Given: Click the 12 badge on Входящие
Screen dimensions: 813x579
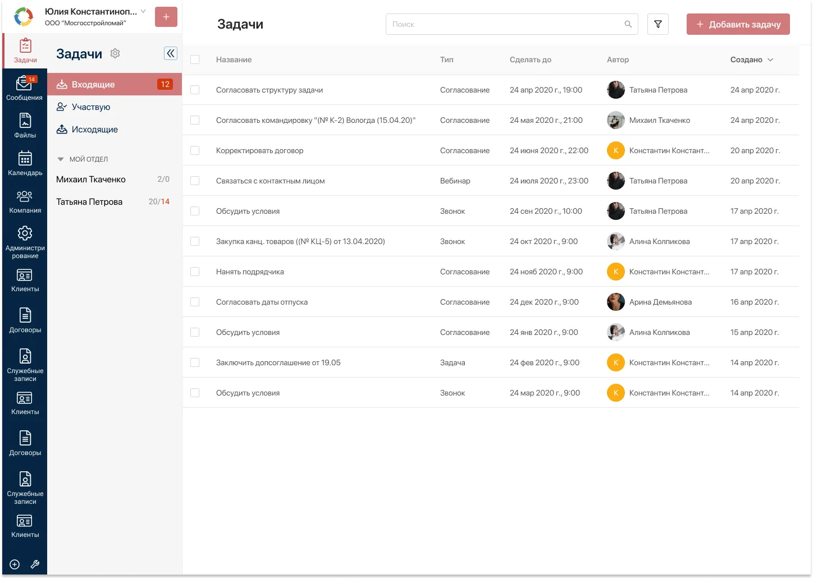Looking at the screenshot, I should pyautogui.click(x=165, y=84).
